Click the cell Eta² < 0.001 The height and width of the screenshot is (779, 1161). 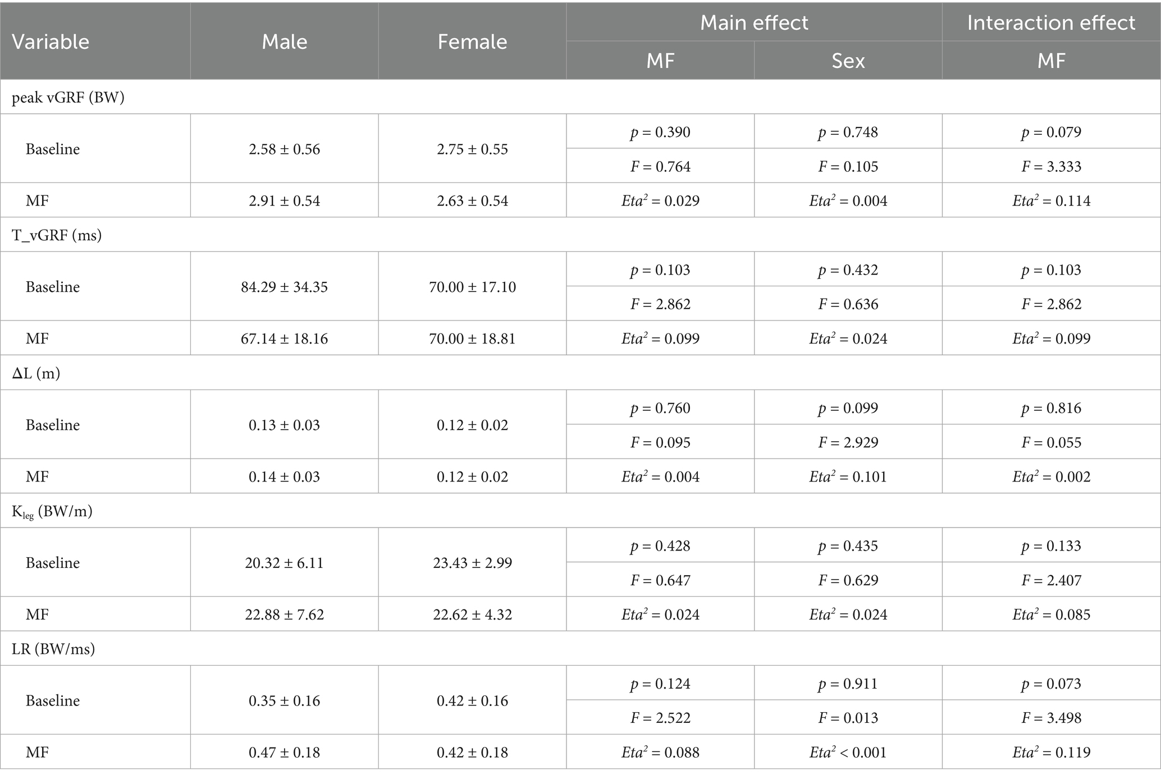848,752
